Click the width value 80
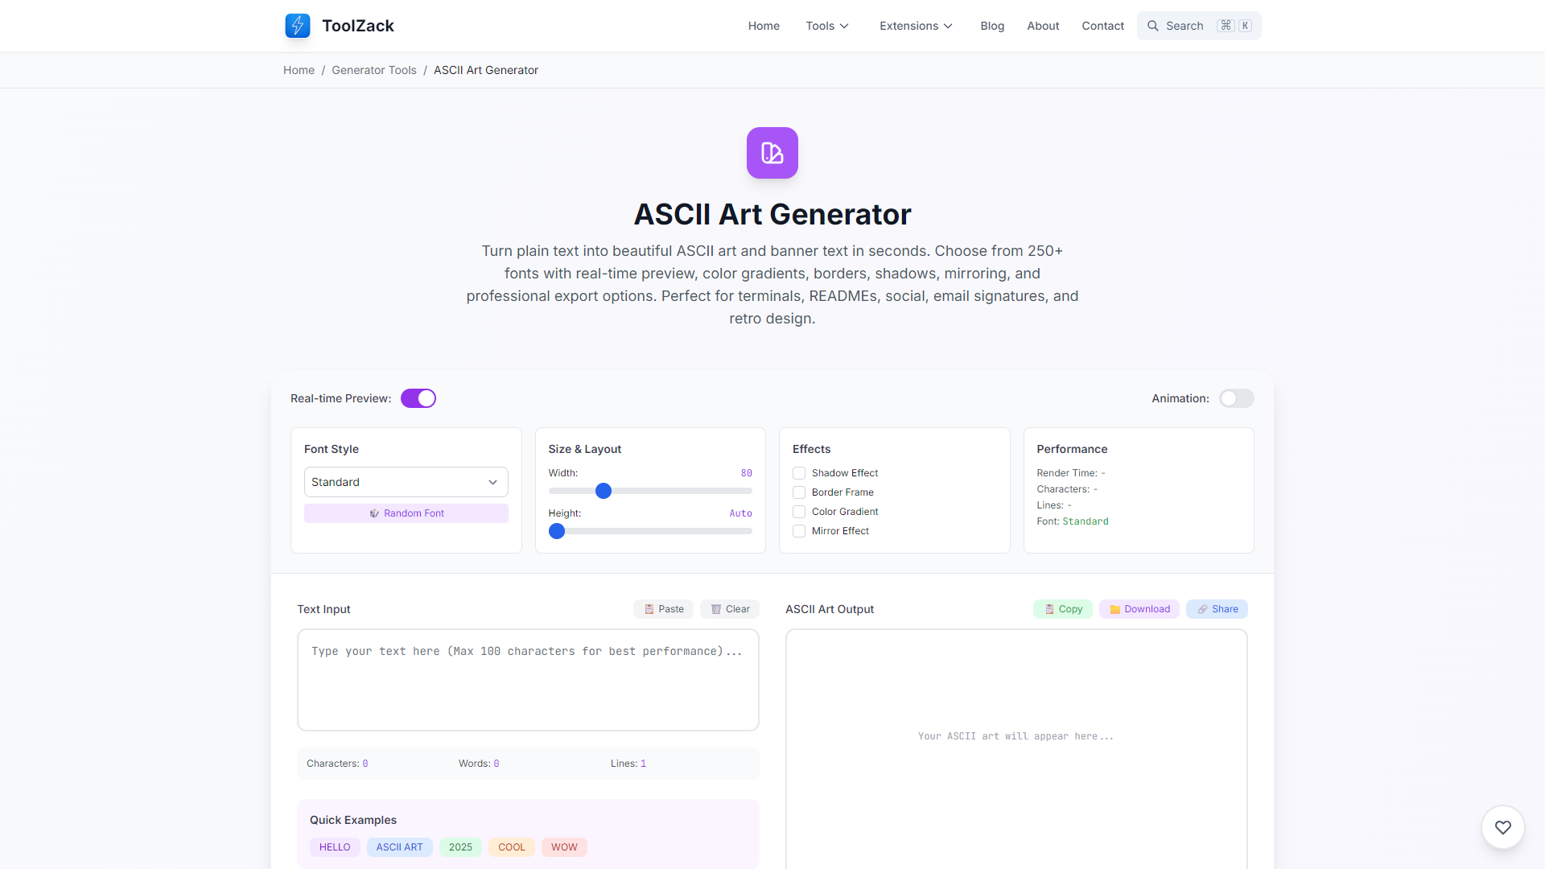This screenshot has height=869, width=1545. 747,473
